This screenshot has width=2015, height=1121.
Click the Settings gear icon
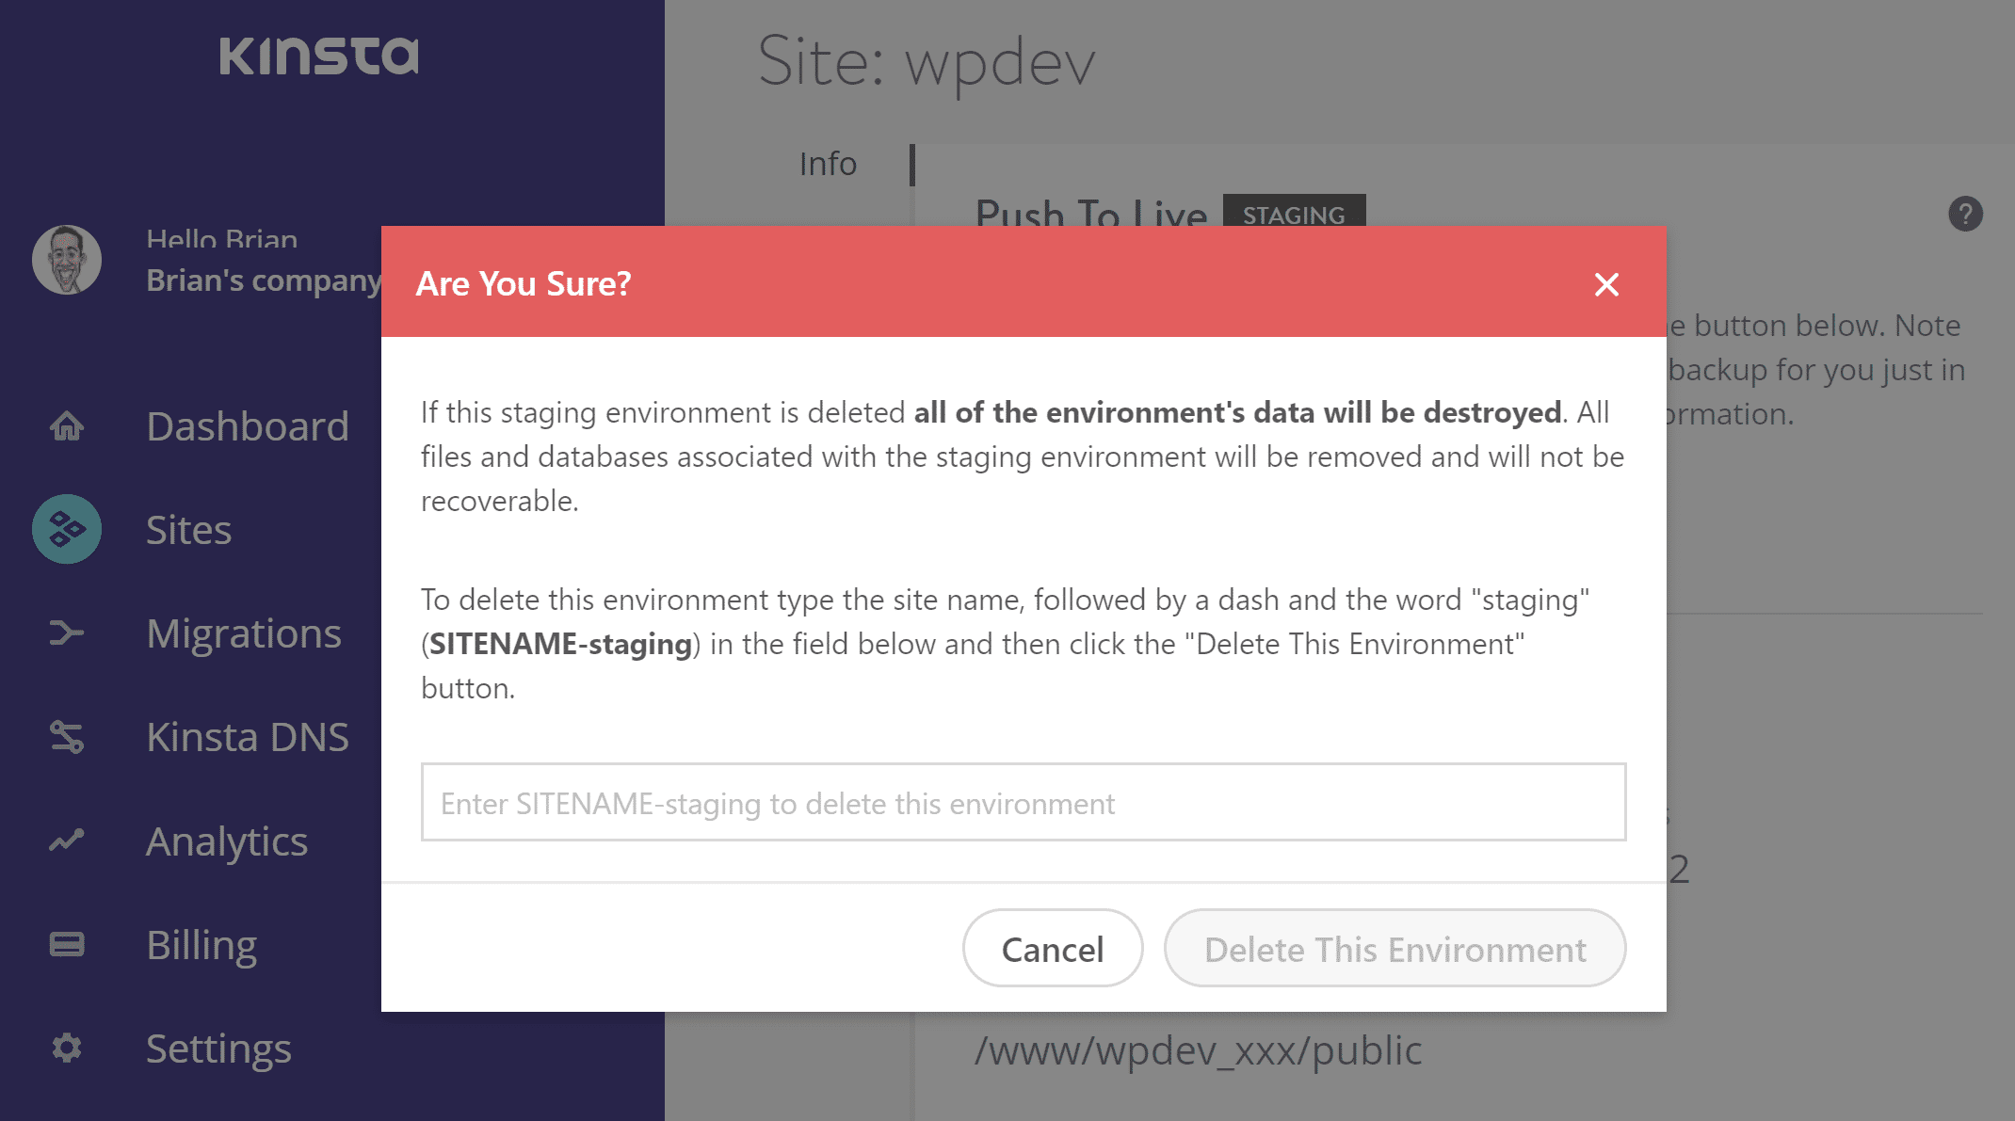[x=67, y=1048]
